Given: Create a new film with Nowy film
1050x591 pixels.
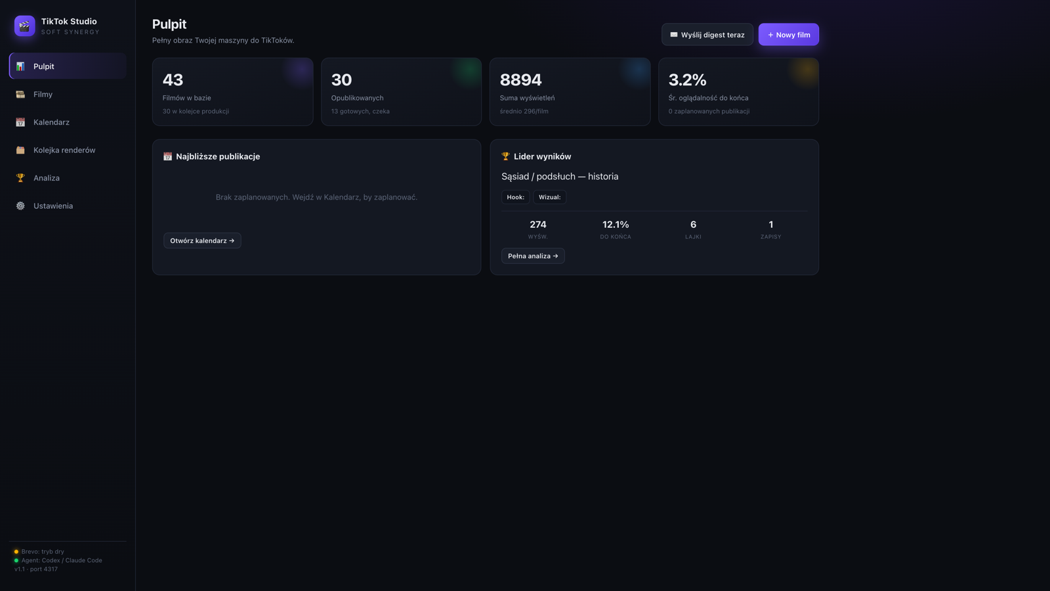Looking at the screenshot, I should coord(789,35).
